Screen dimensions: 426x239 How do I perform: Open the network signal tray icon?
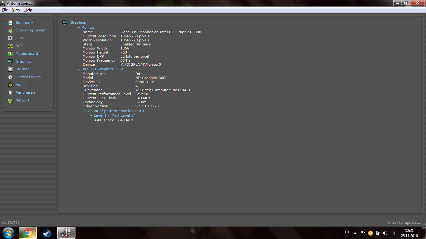pyautogui.click(x=393, y=233)
